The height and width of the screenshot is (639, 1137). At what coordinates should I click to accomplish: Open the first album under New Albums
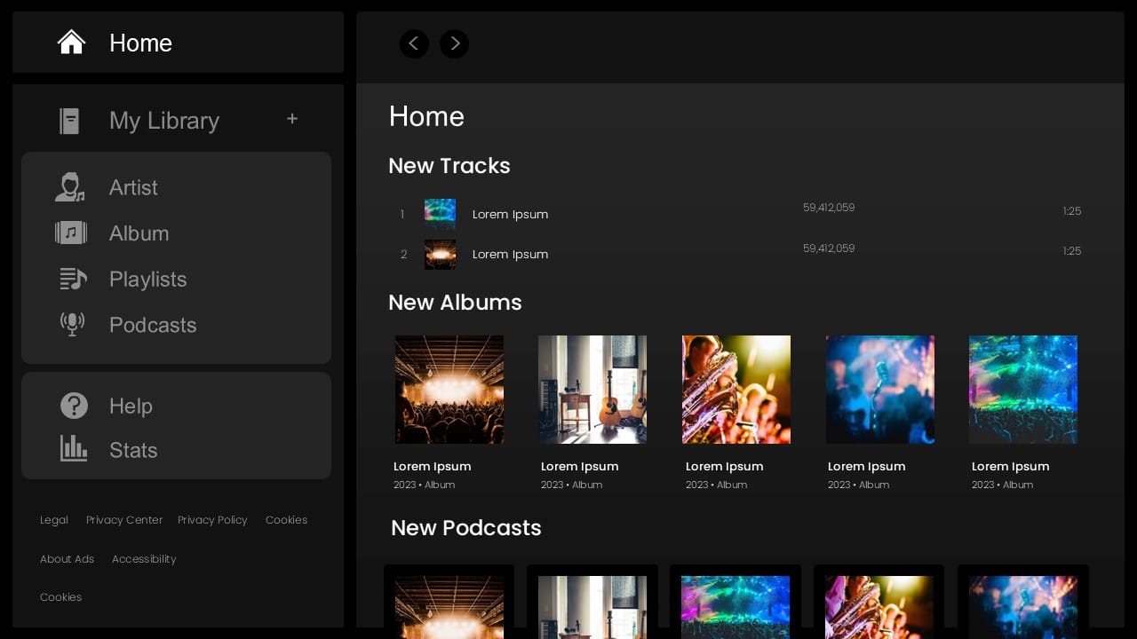449,389
